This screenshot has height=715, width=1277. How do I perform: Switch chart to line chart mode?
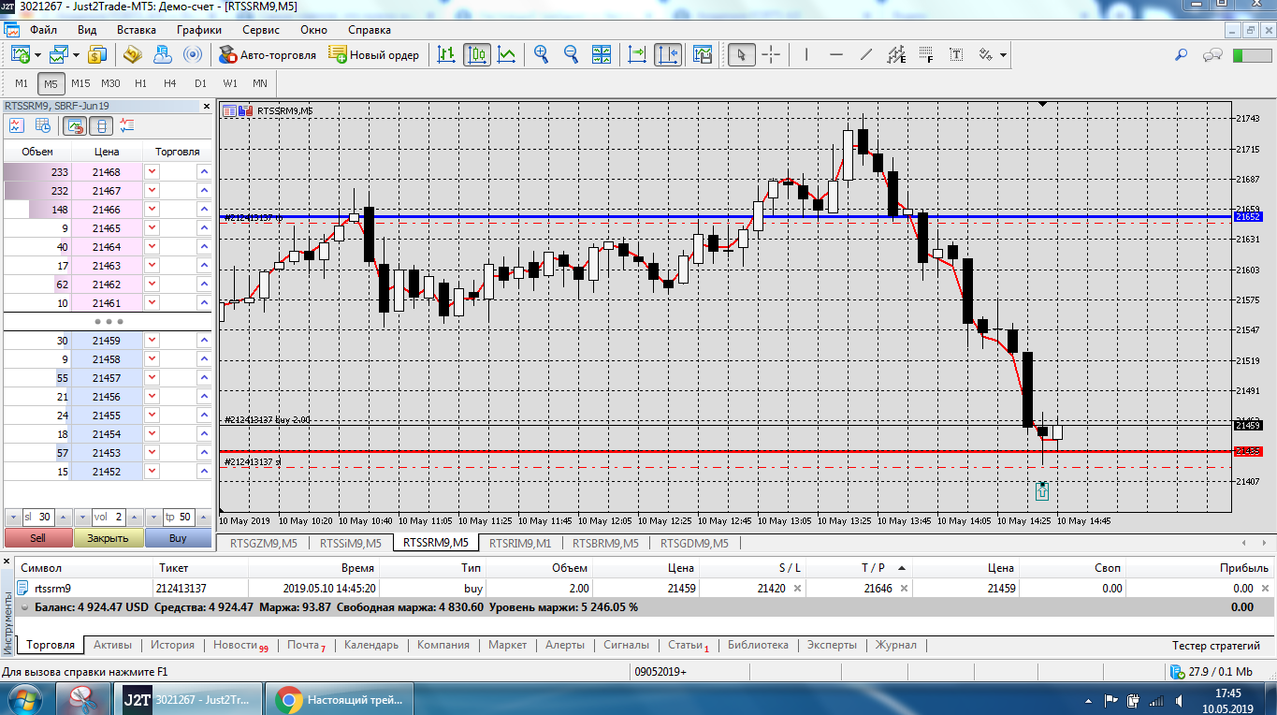click(506, 55)
